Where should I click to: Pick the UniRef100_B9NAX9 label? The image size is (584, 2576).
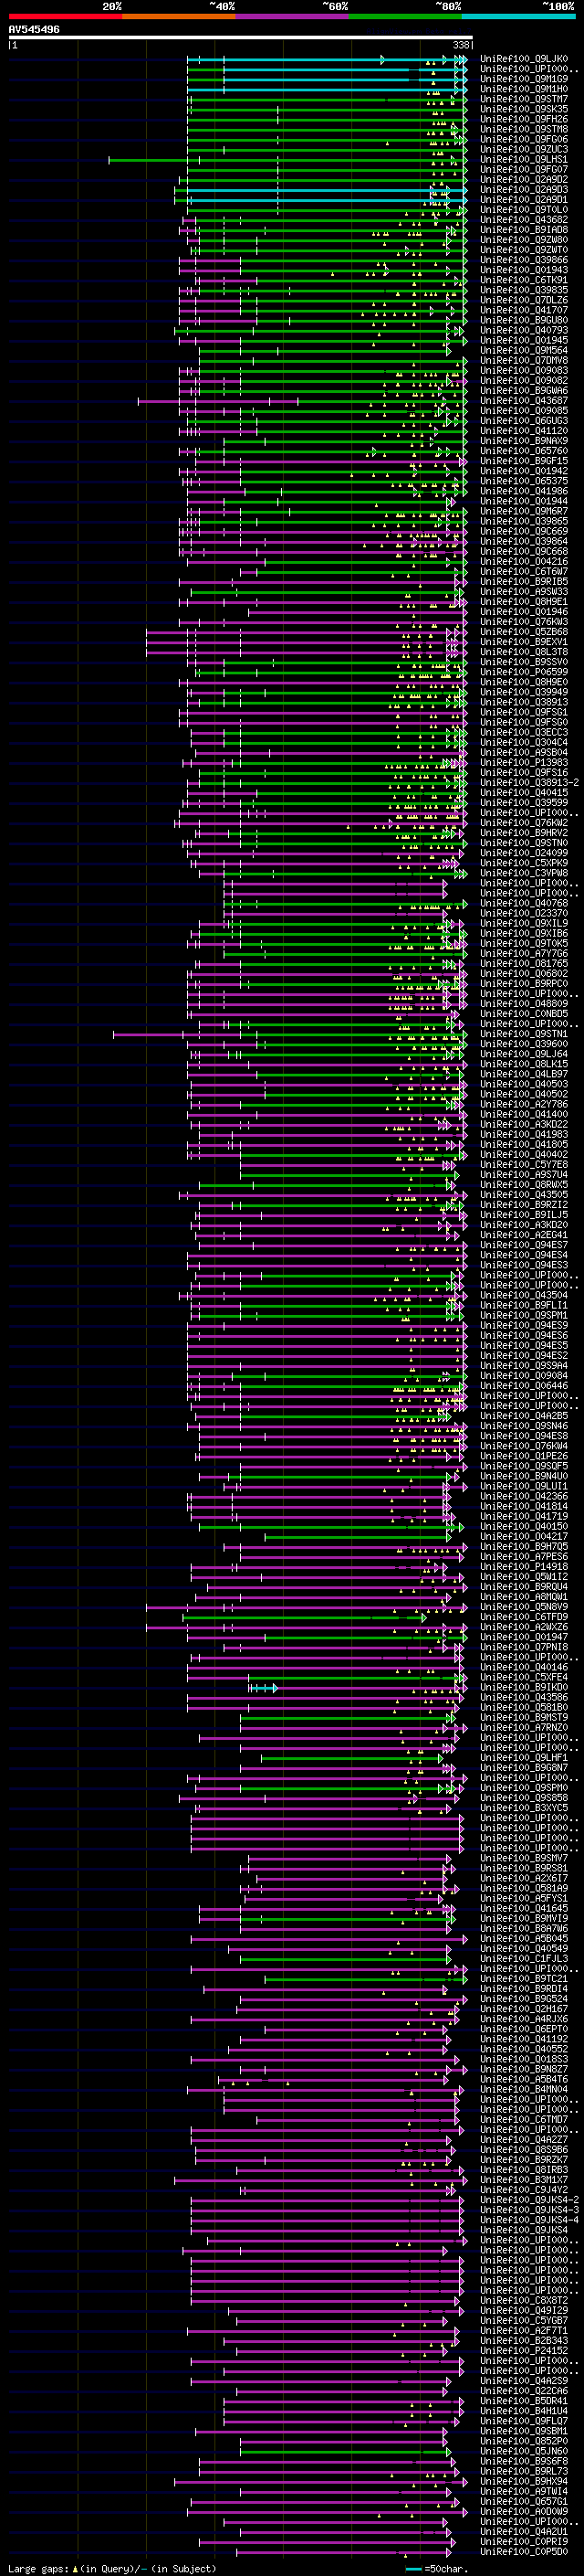[x=524, y=441]
